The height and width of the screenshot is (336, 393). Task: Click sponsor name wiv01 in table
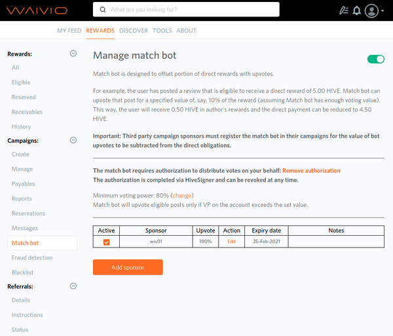(156, 241)
